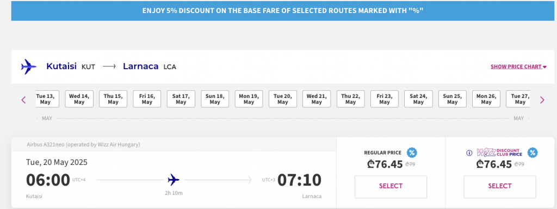
Task: Select the Regular Price fare
Action: click(391, 187)
